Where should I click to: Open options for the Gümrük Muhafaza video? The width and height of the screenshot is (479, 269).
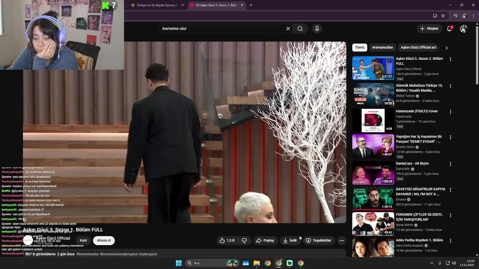450,86
